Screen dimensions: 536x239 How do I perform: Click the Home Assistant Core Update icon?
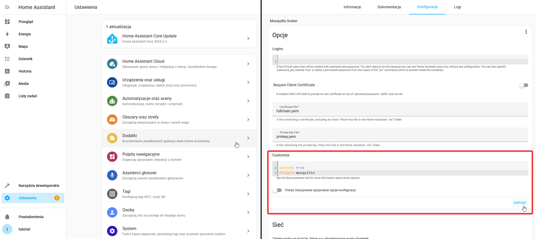(x=112, y=38)
